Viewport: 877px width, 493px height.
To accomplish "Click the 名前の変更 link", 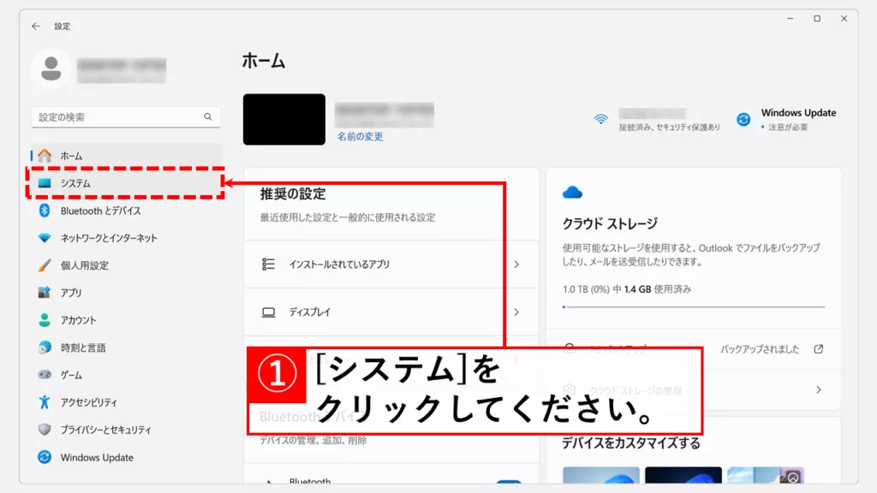I will tap(360, 136).
